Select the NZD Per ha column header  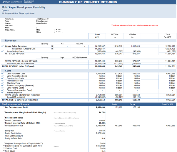(x=132, y=36)
